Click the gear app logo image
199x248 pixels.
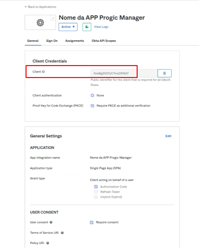coord(40,23)
